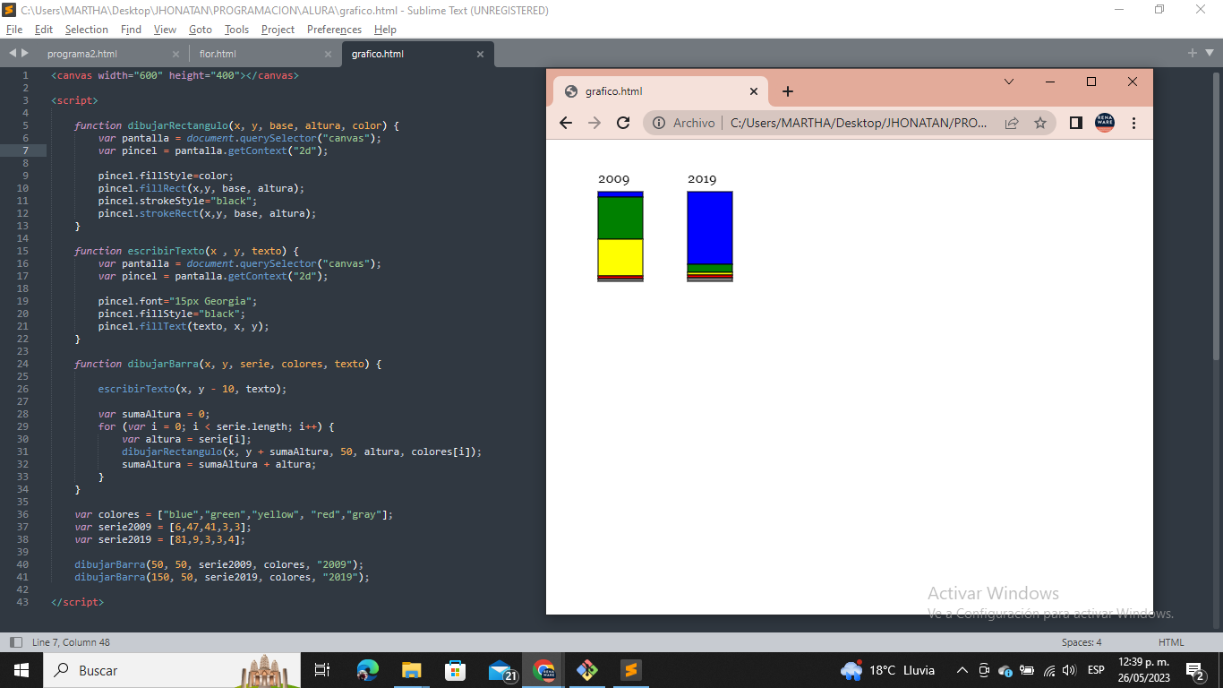
Task: Click the yellow segment of the 2009 bar
Action: [x=620, y=257]
